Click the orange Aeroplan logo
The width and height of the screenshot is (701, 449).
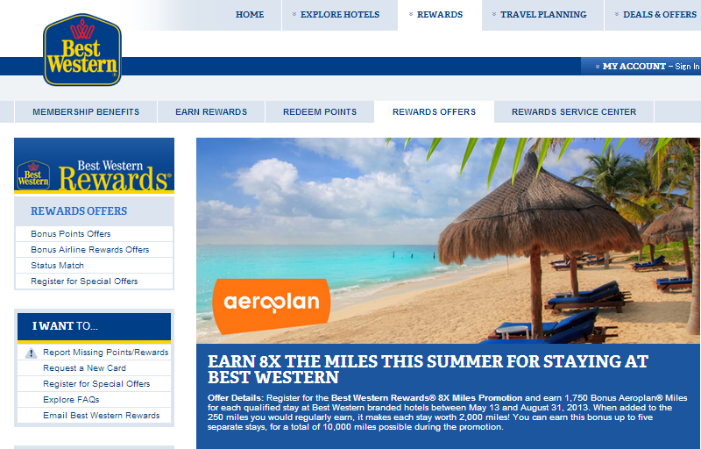(x=272, y=306)
